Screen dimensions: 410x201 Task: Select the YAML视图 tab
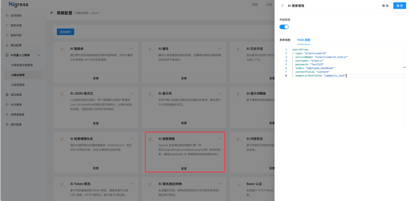click(303, 40)
